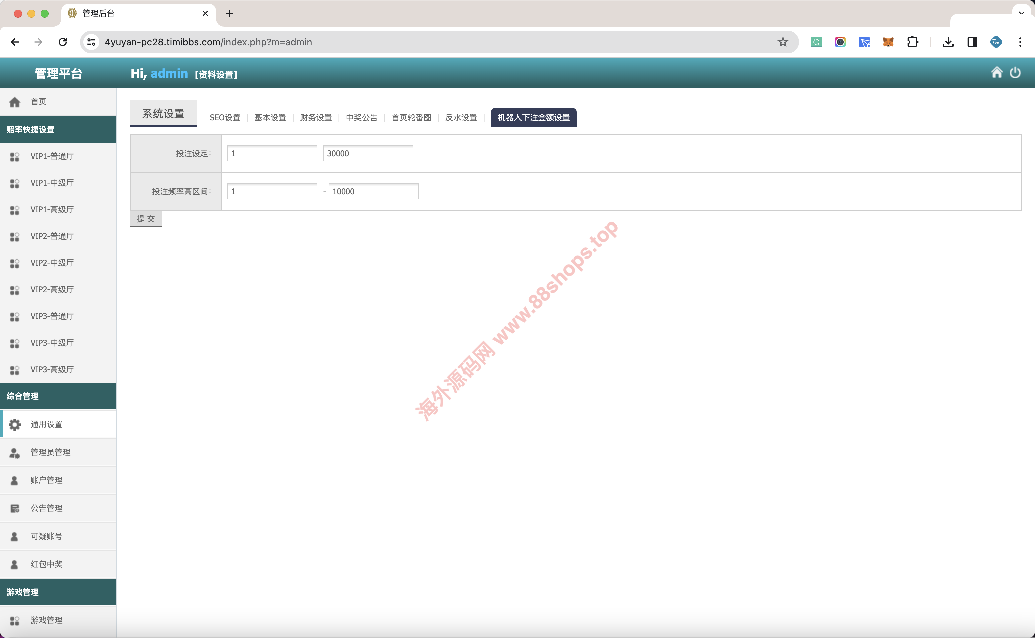
Task: Open 通用设置 gear item in sidebar
Action: 46,424
